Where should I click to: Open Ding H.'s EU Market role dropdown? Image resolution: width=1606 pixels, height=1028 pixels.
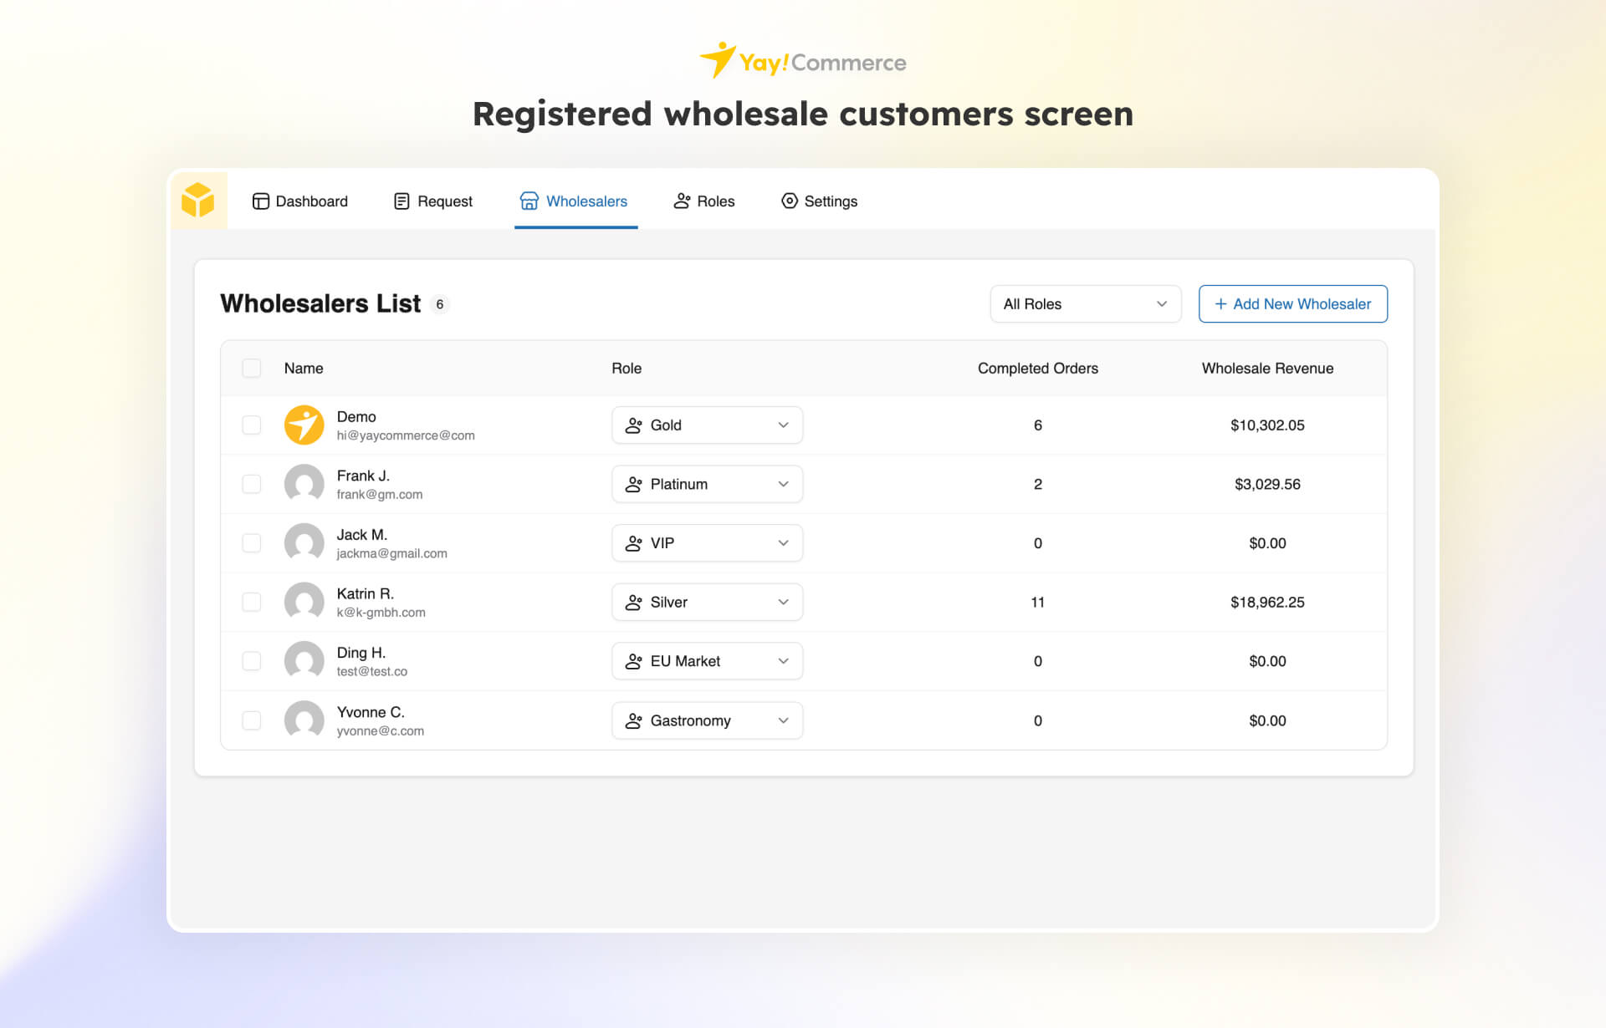pyautogui.click(x=707, y=661)
